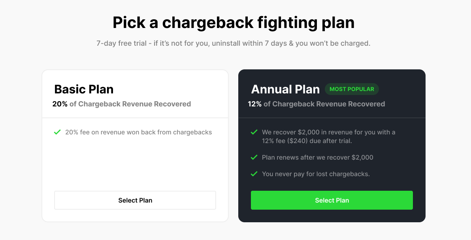Click "Plan renews after we recover $2,000" text
The height and width of the screenshot is (240, 471).
[x=317, y=157]
